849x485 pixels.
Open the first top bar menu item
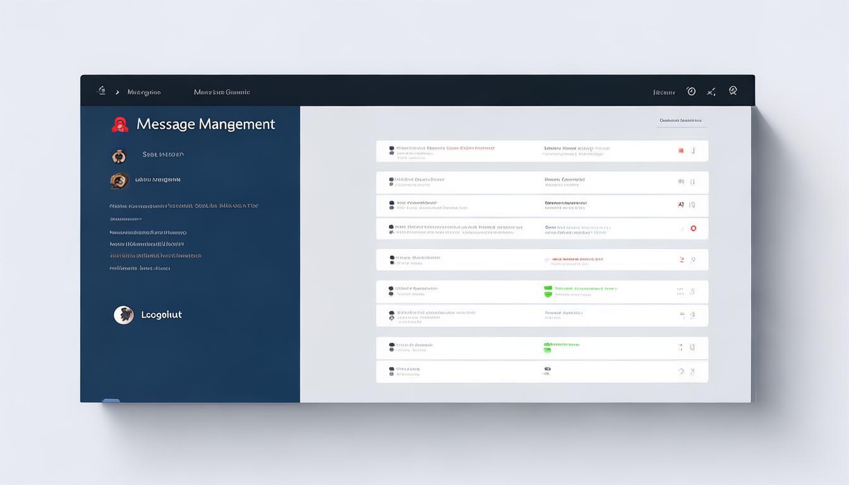[x=144, y=92]
